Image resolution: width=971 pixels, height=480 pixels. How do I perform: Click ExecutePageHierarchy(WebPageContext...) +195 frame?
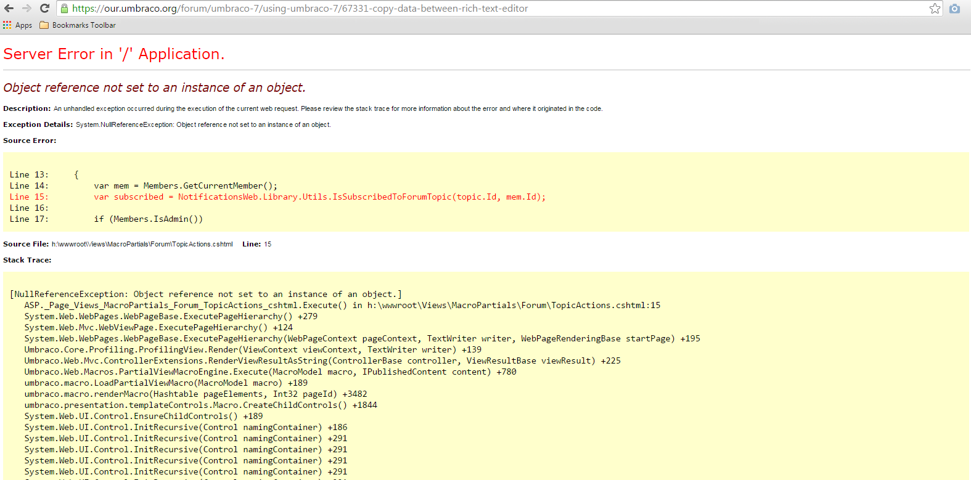coord(362,339)
